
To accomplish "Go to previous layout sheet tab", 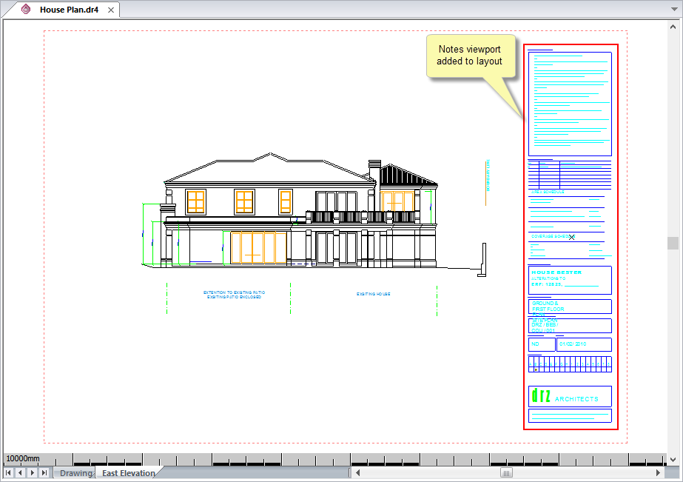I will (21, 472).
